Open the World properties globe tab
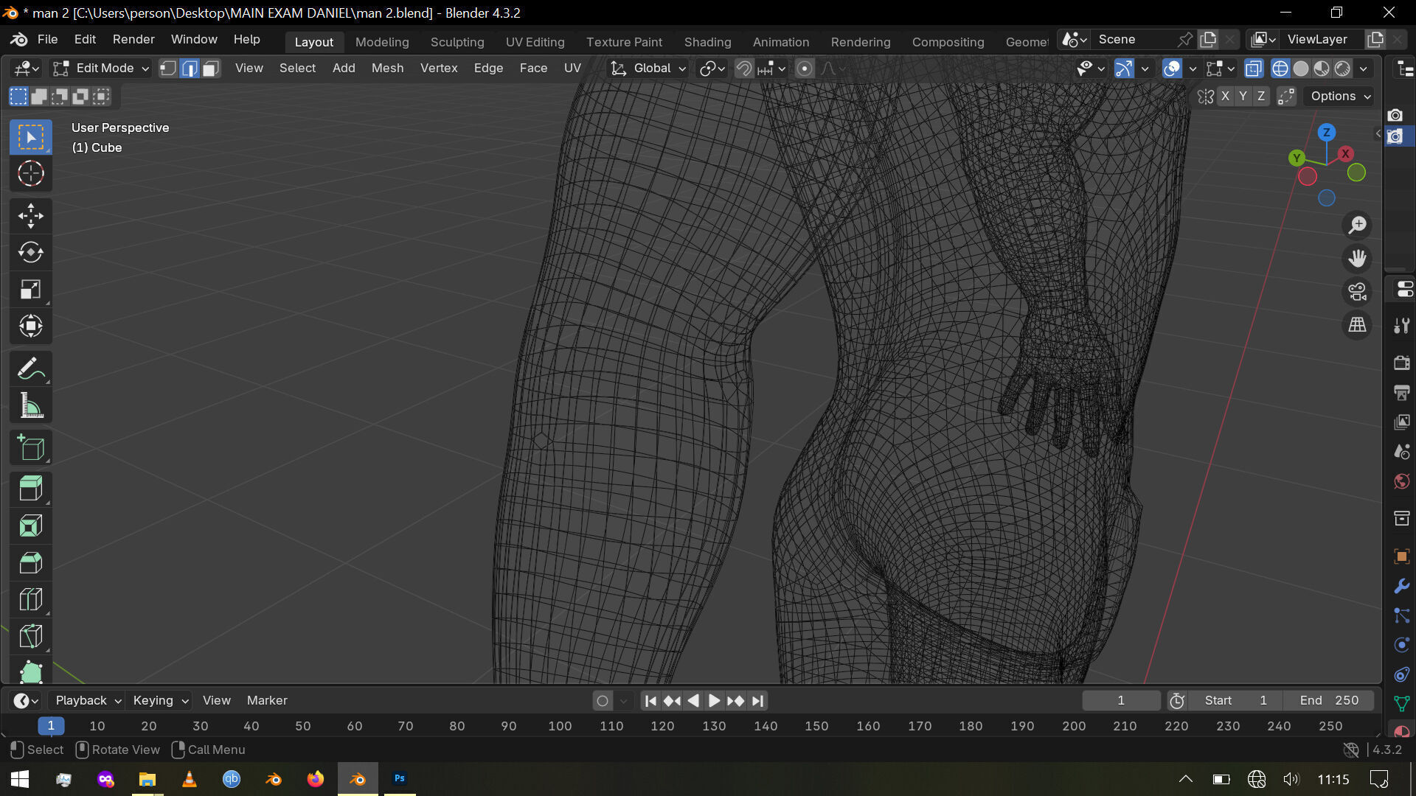 pyautogui.click(x=1401, y=481)
